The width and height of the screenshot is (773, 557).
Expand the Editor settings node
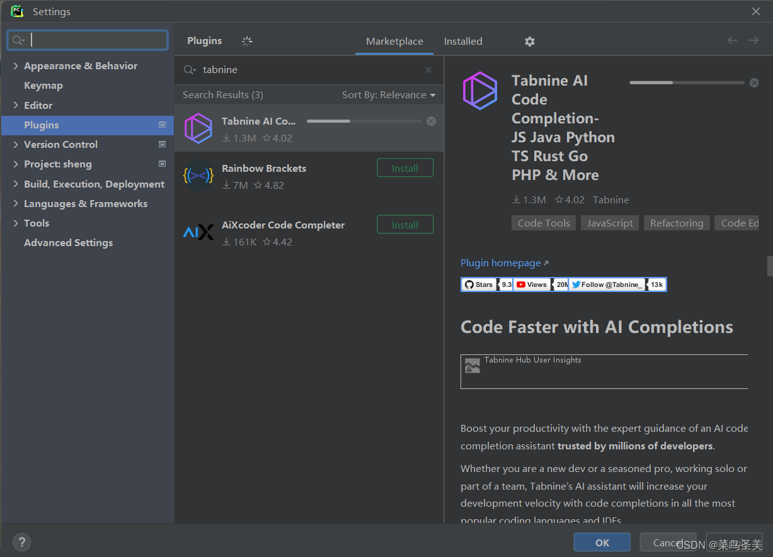pyautogui.click(x=16, y=106)
